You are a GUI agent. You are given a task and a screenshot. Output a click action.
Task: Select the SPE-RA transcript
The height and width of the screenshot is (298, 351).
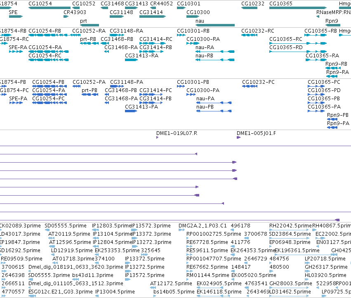pos(18,47)
